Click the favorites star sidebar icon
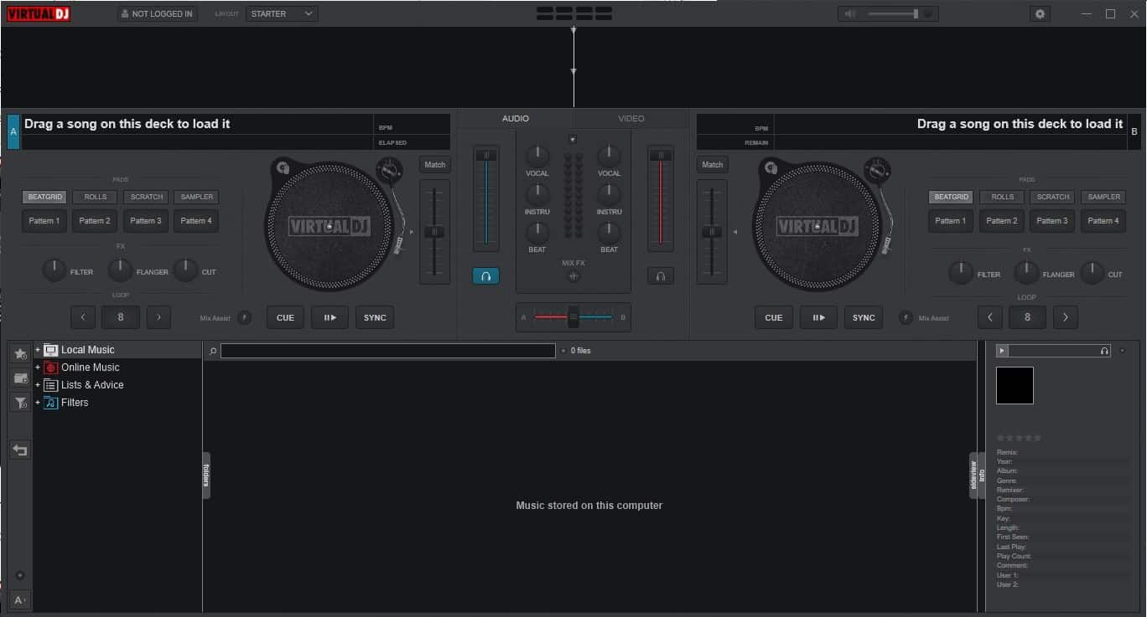1147x617 pixels. click(21, 354)
